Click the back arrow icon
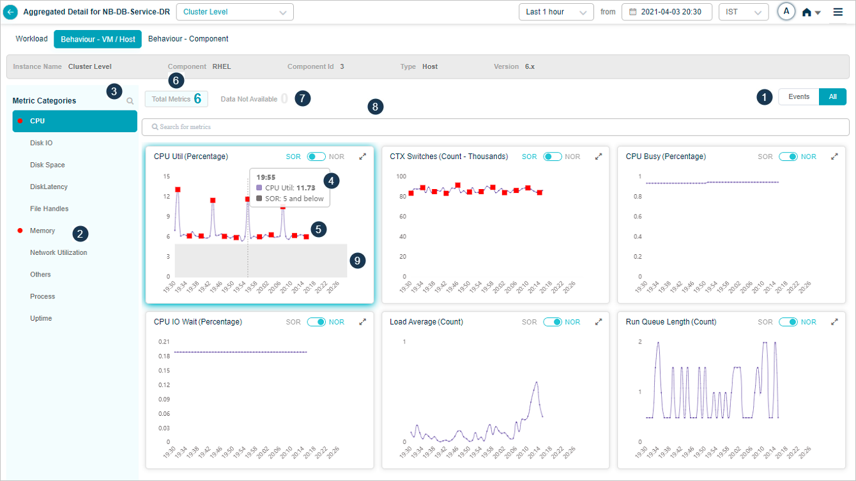Image resolution: width=856 pixels, height=481 pixels. point(11,12)
